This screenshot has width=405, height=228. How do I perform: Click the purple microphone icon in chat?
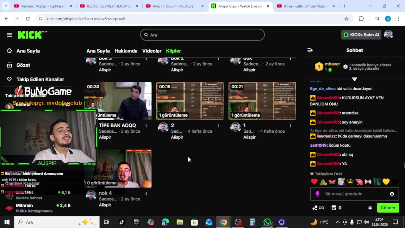(318, 194)
